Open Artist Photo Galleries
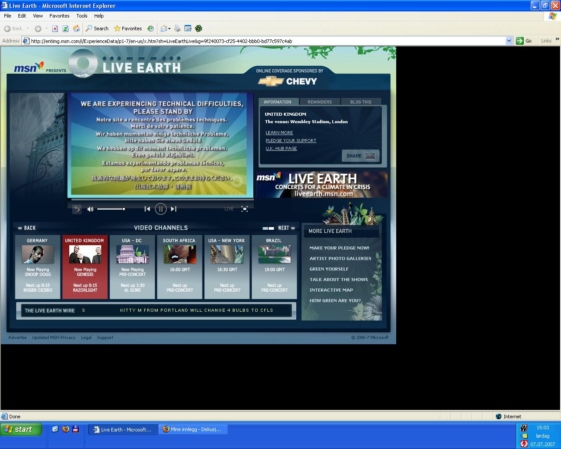Viewport: 561px width, 449px height. [x=340, y=258]
